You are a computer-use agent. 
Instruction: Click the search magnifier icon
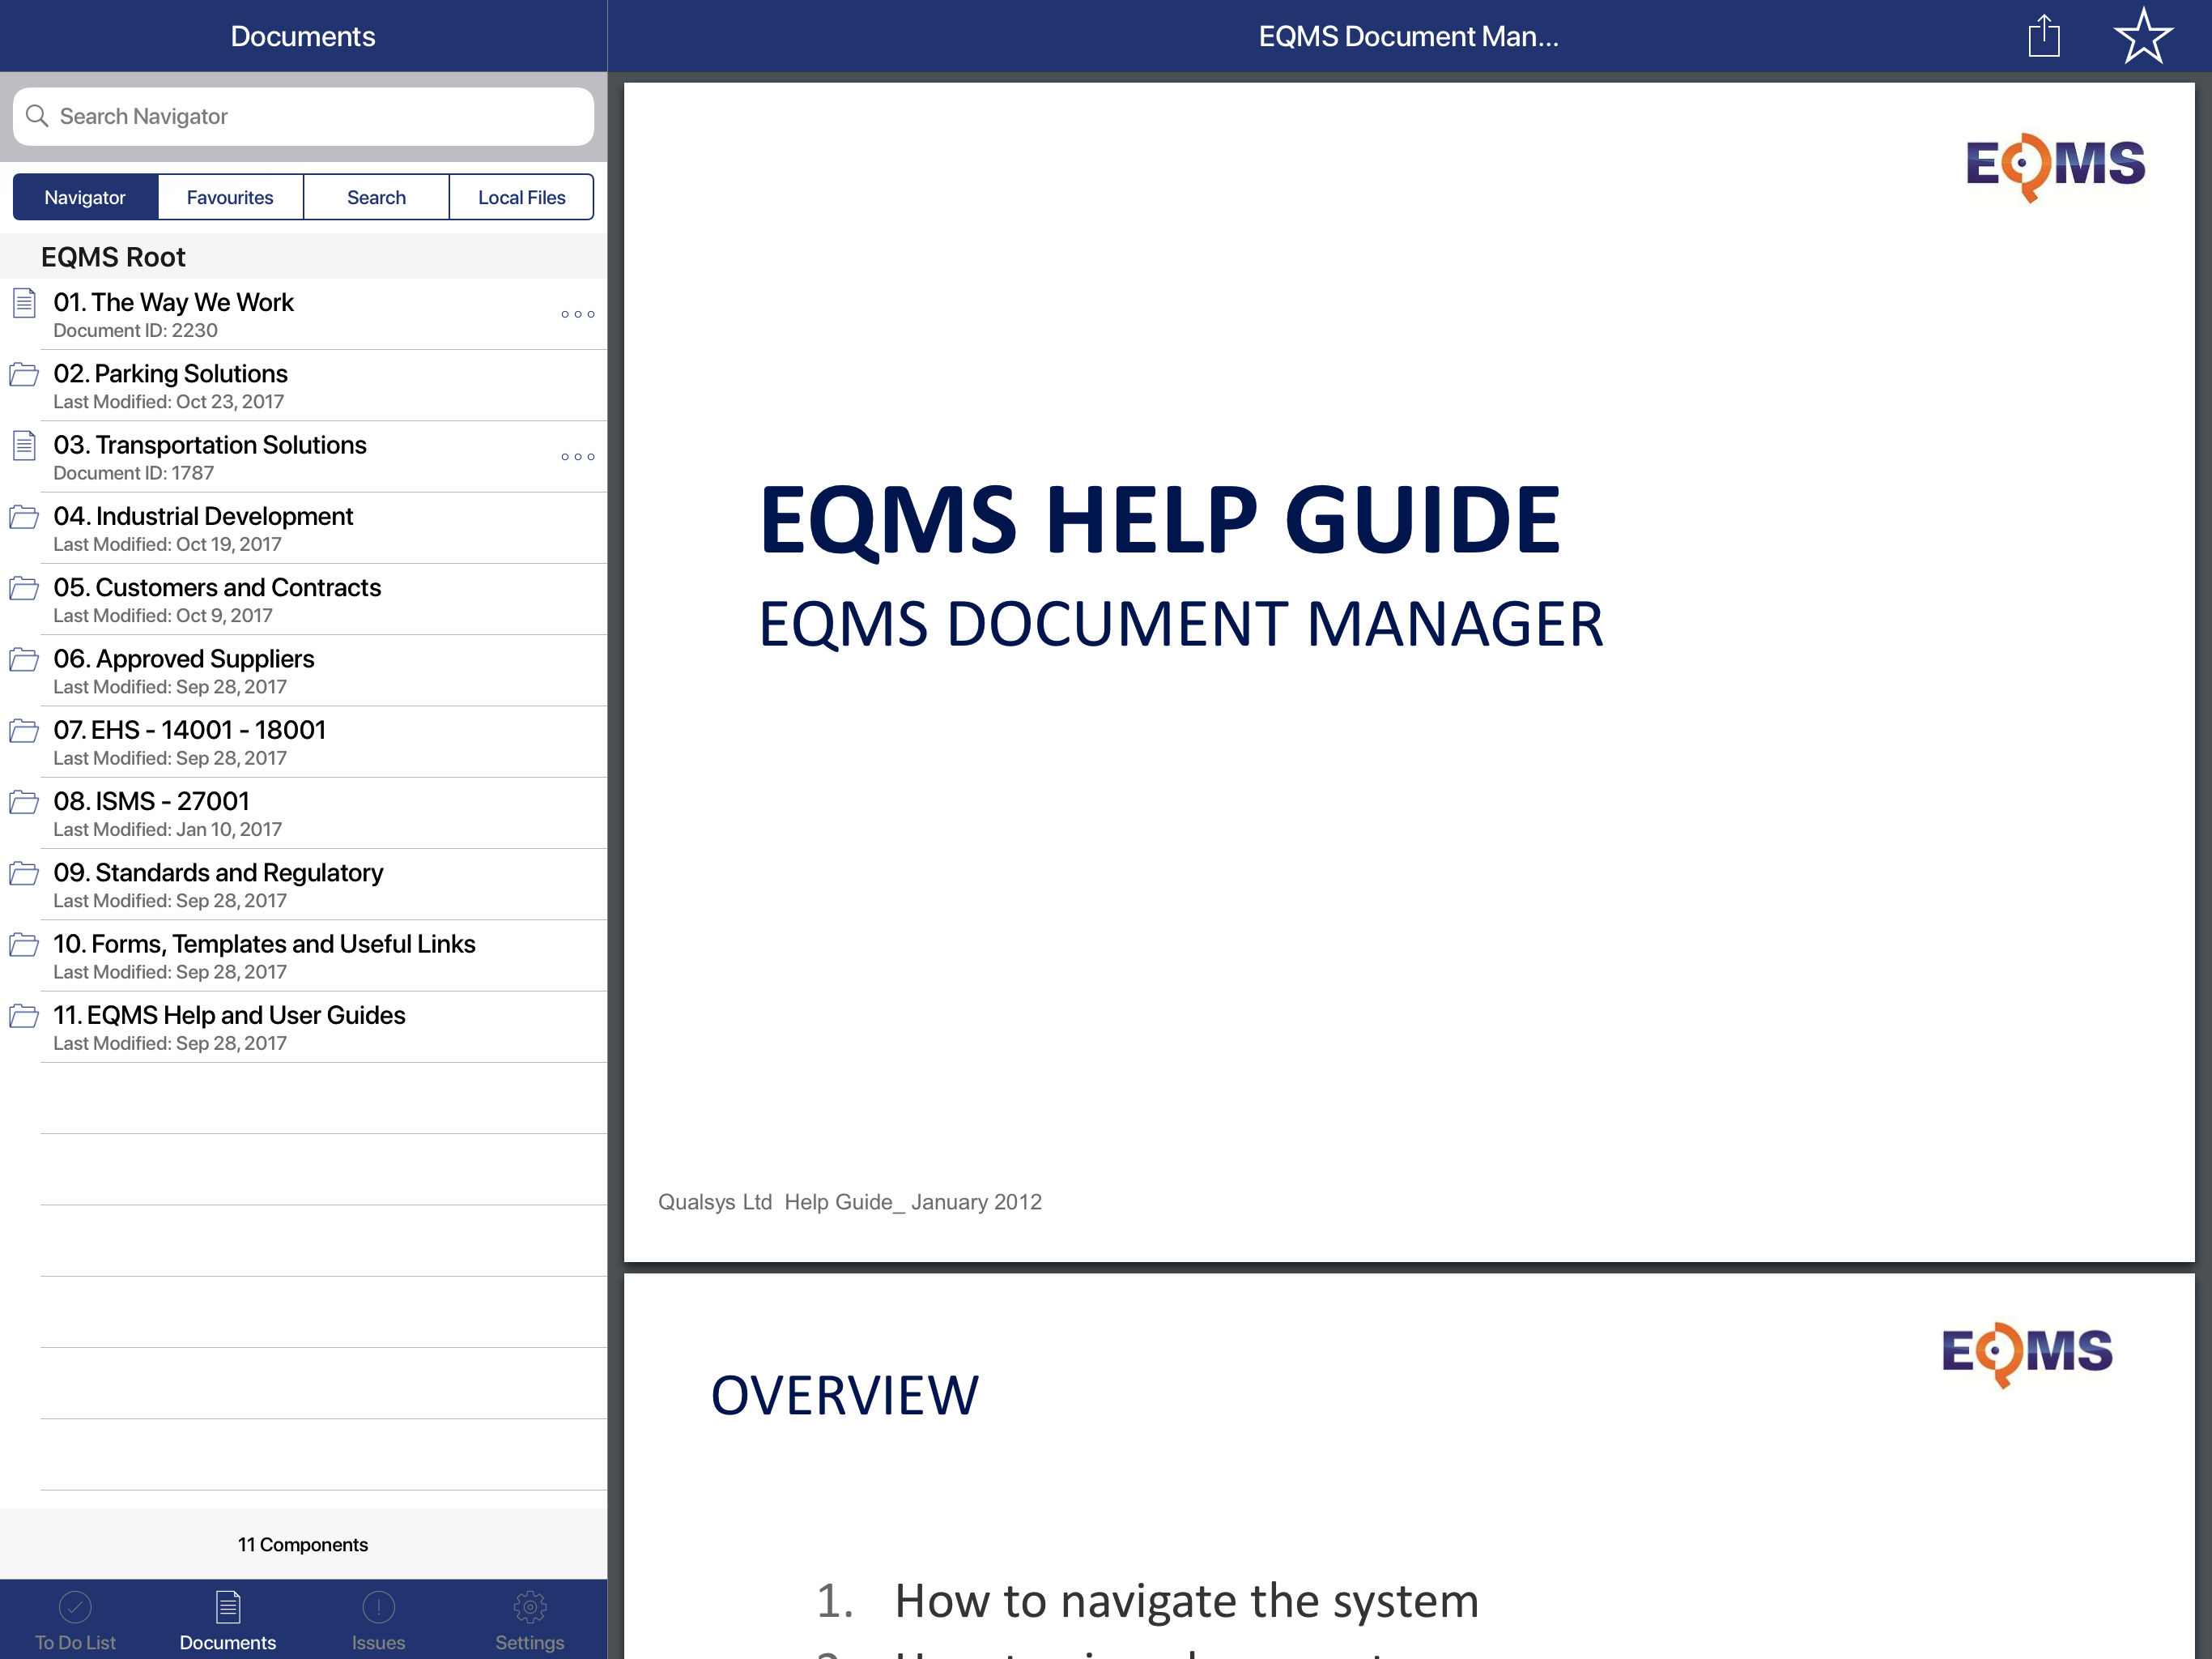point(37,116)
